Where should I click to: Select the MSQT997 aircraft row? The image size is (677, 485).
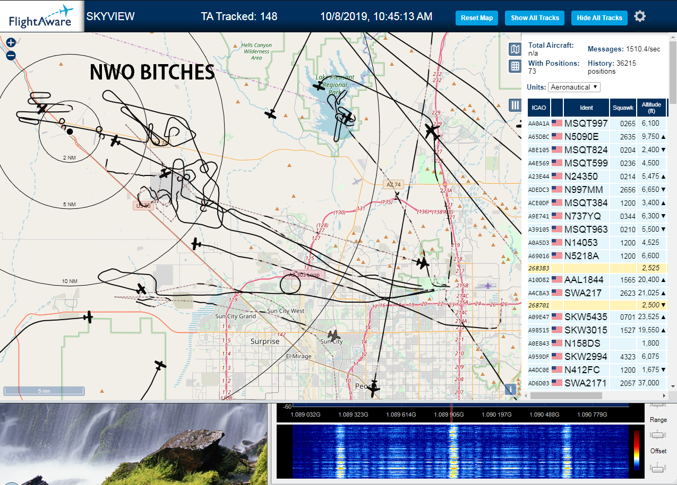tap(597, 123)
